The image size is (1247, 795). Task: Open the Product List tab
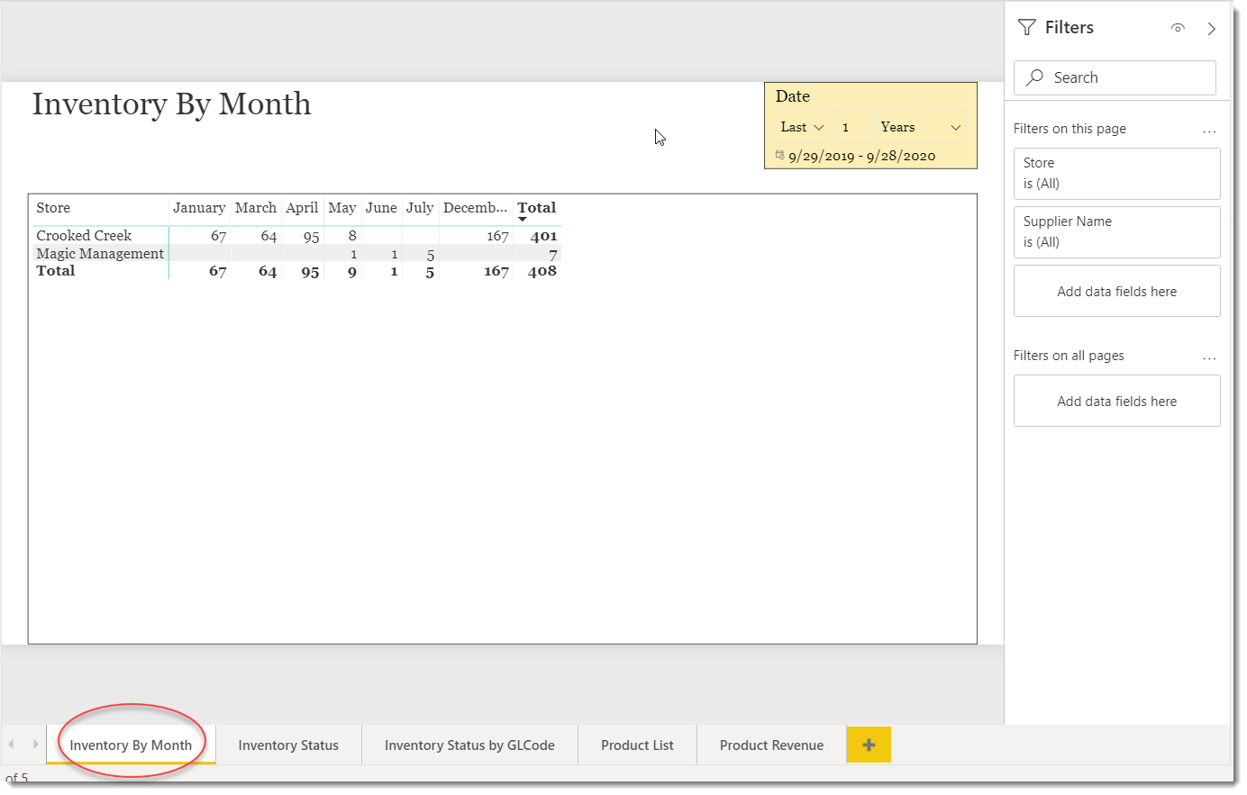click(x=637, y=745)
